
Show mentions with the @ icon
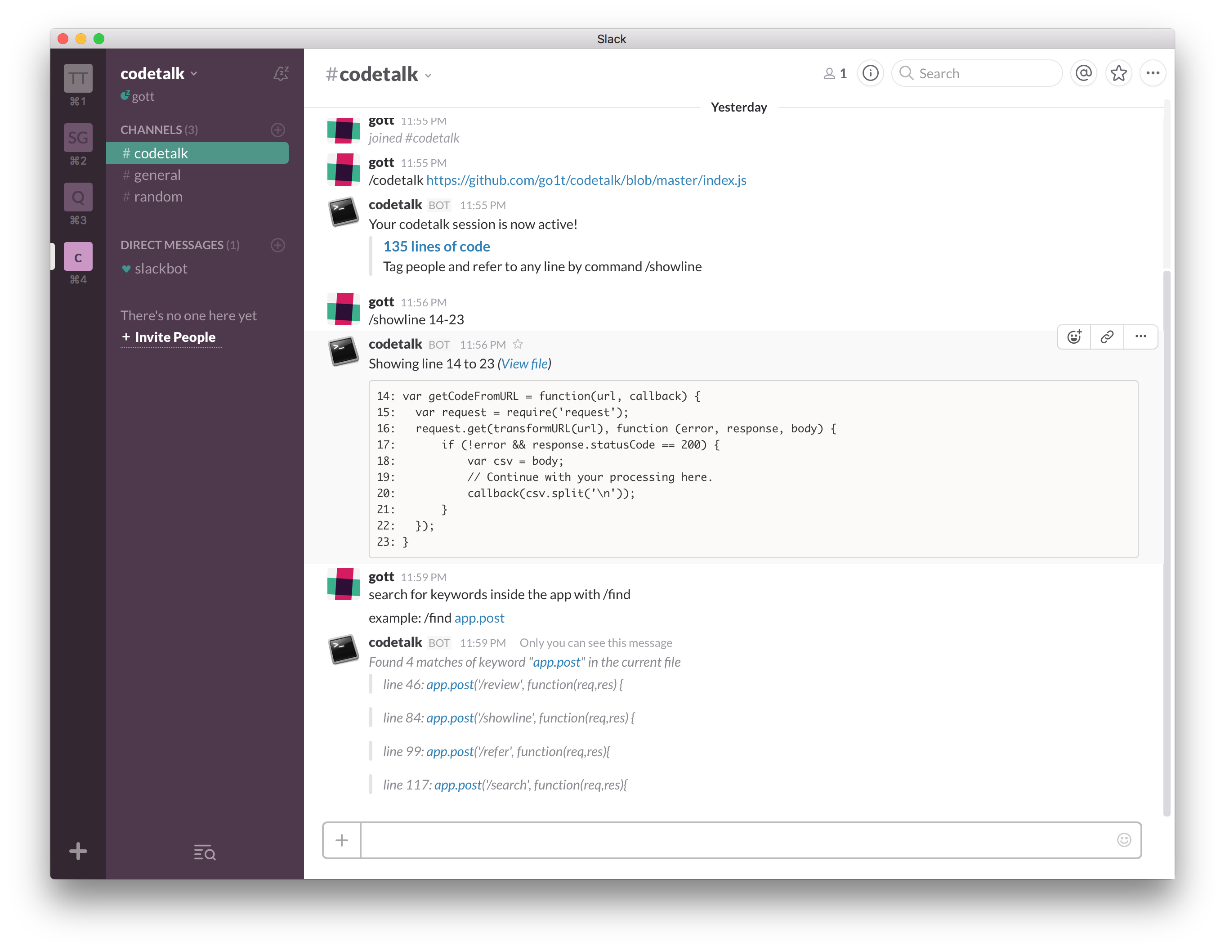coord(1084,73)
